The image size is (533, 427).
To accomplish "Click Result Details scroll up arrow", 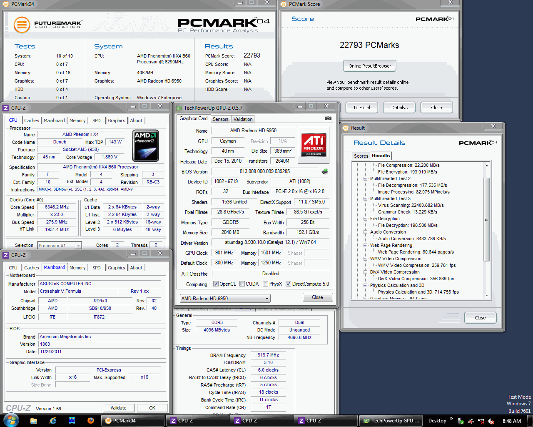I will (x=486, y=166).
